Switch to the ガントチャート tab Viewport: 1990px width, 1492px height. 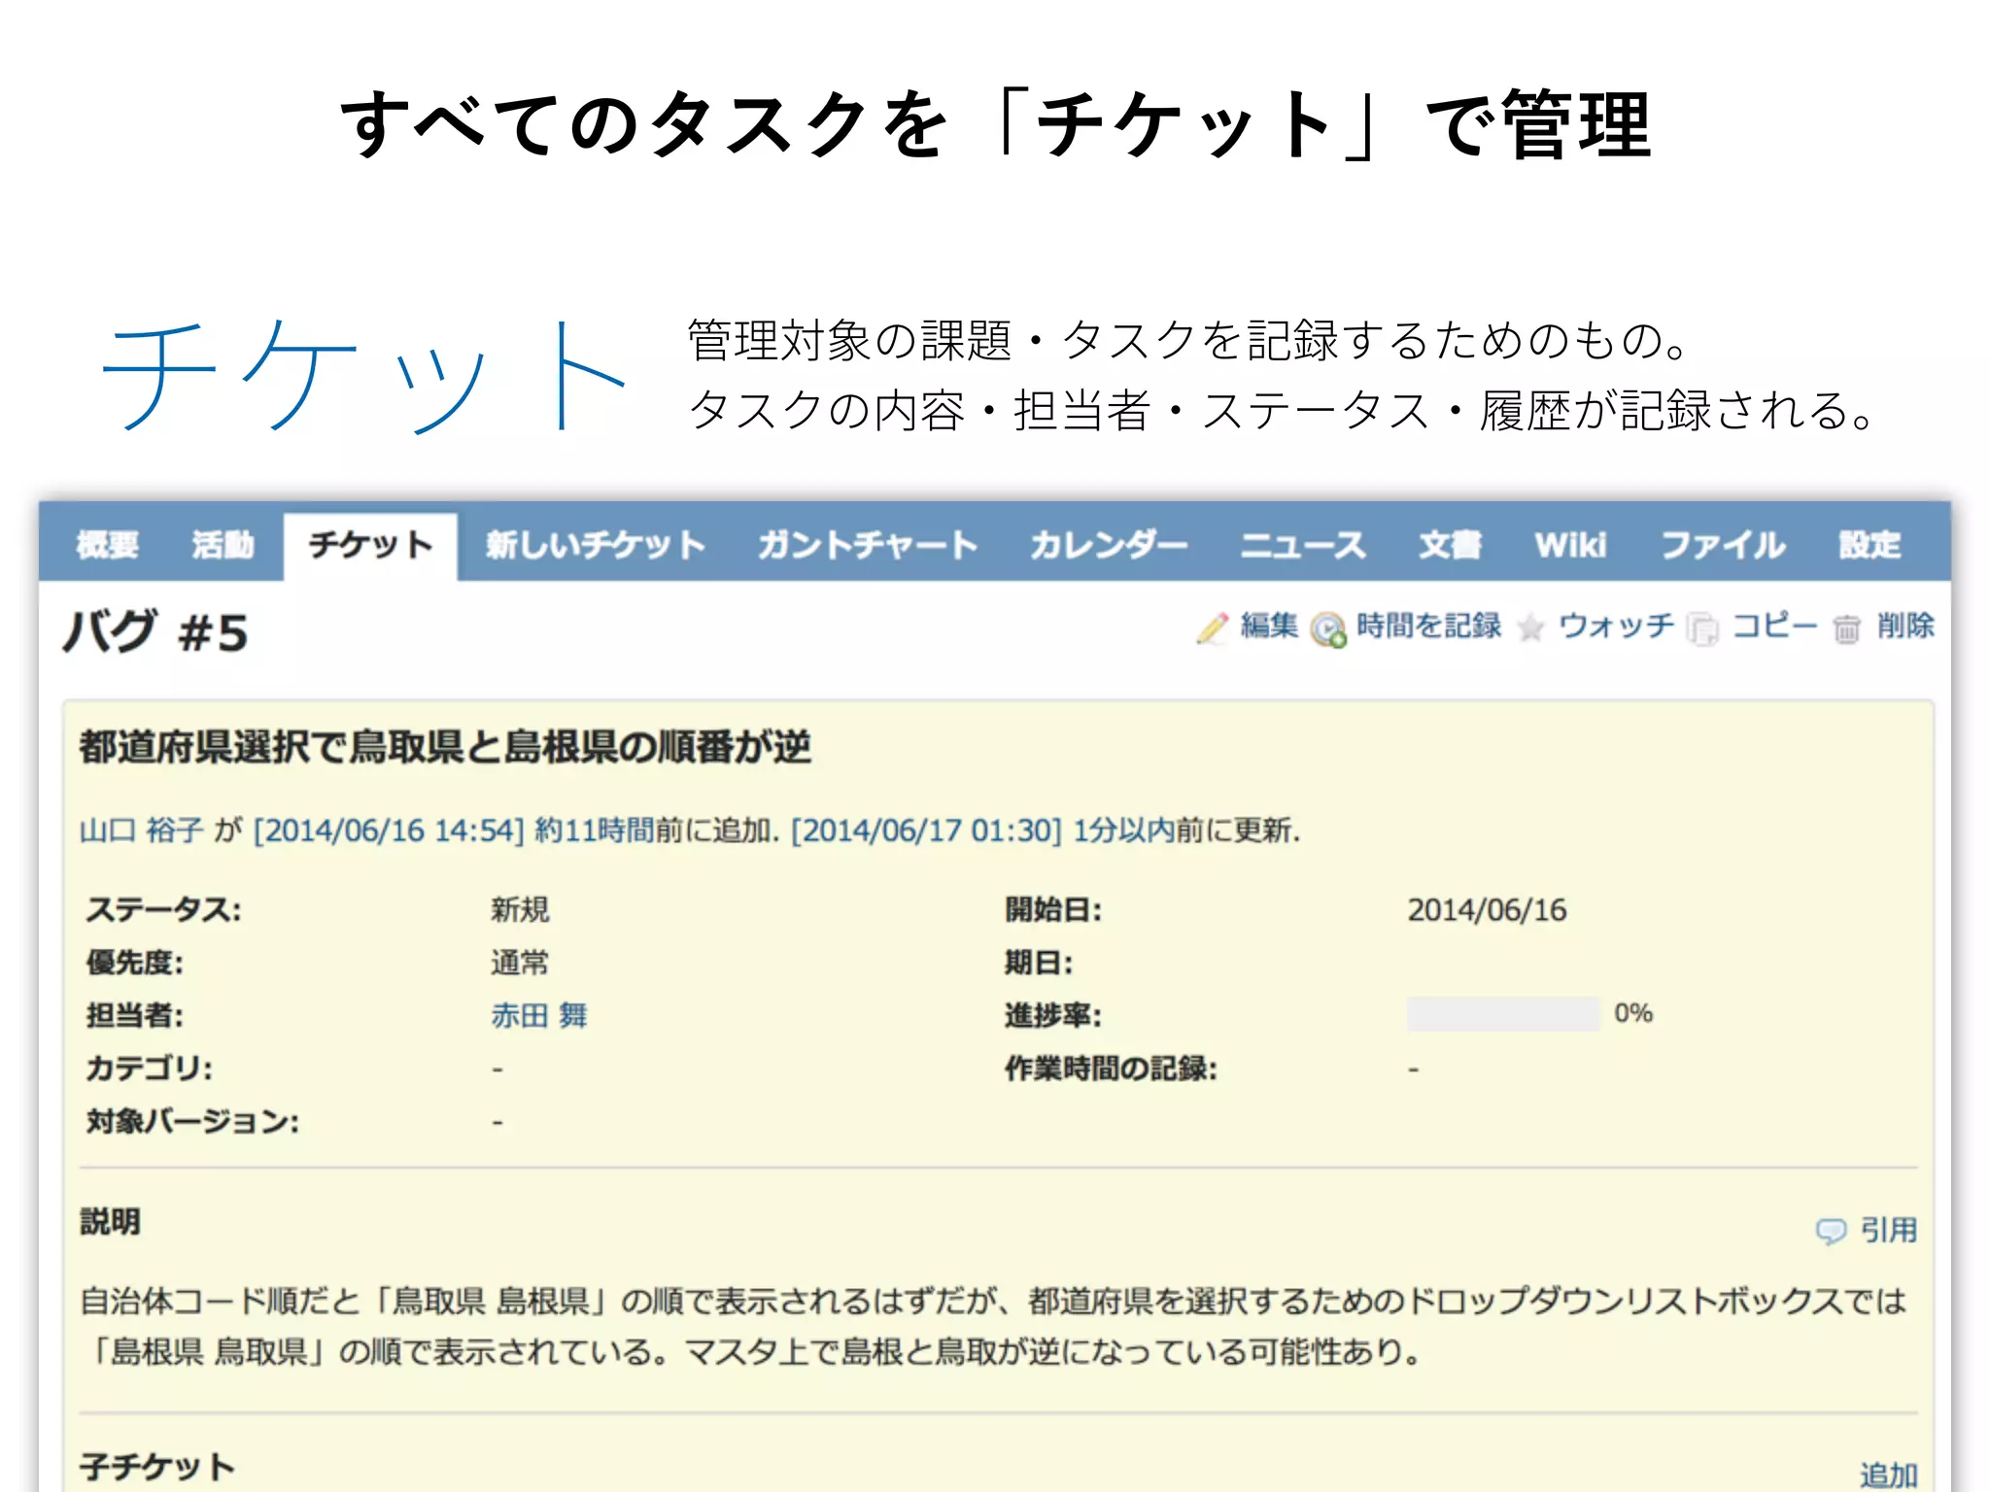point(868,545)
